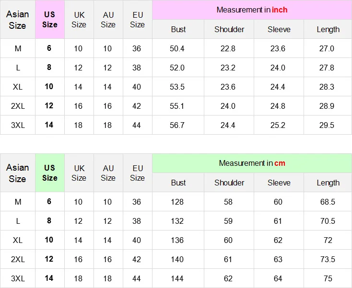Click the UK Size header in bottom table
Viewport: 352px width, 288px height.
79,173
